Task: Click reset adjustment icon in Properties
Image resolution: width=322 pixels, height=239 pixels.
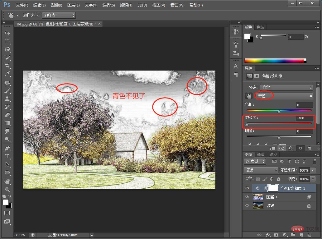Action: pyautogui.click(x=291, y=148)
